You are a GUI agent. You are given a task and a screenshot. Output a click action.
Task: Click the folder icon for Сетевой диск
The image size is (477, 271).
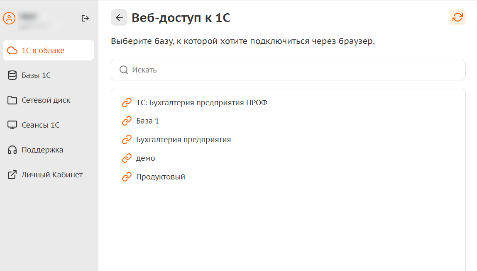coord(12,100)
